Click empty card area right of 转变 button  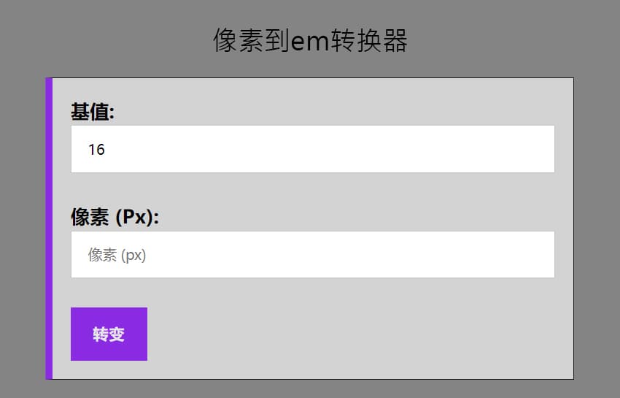pyautogui.click(x=350, y=334)
